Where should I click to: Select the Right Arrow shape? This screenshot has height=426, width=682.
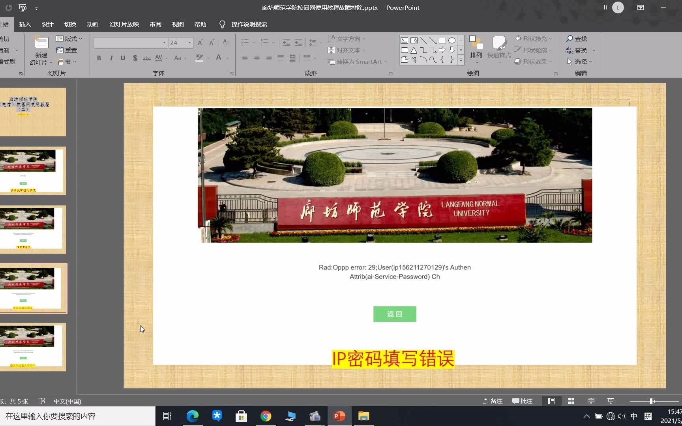[x=442, y=50]
